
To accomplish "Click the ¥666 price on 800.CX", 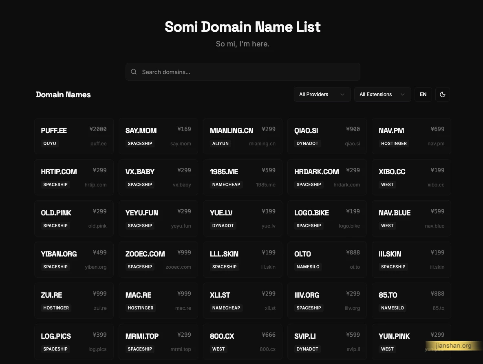I will 269,335.
